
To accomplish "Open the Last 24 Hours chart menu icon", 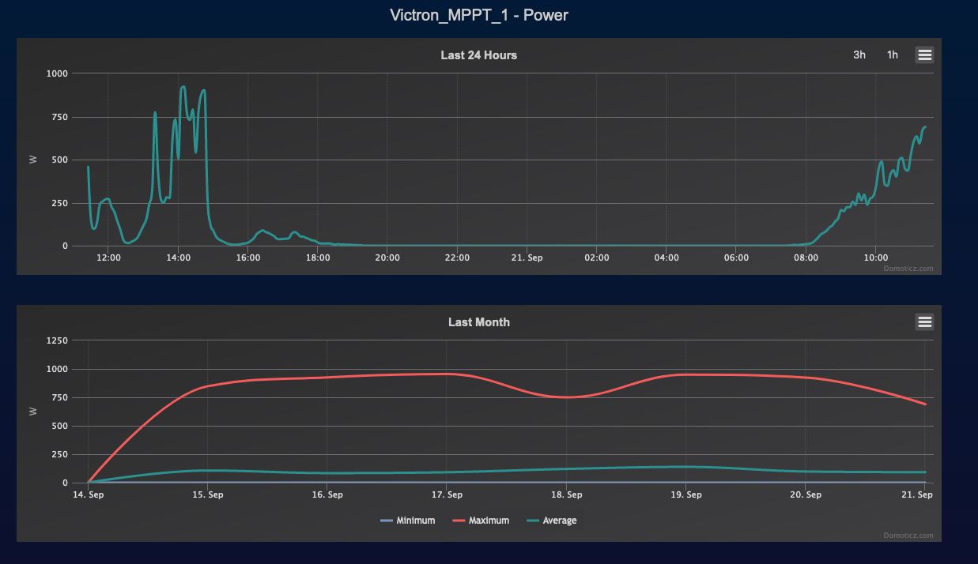I will coord(924,55).
